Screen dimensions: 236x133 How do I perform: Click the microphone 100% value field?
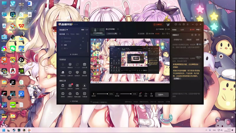coord(111,94)
